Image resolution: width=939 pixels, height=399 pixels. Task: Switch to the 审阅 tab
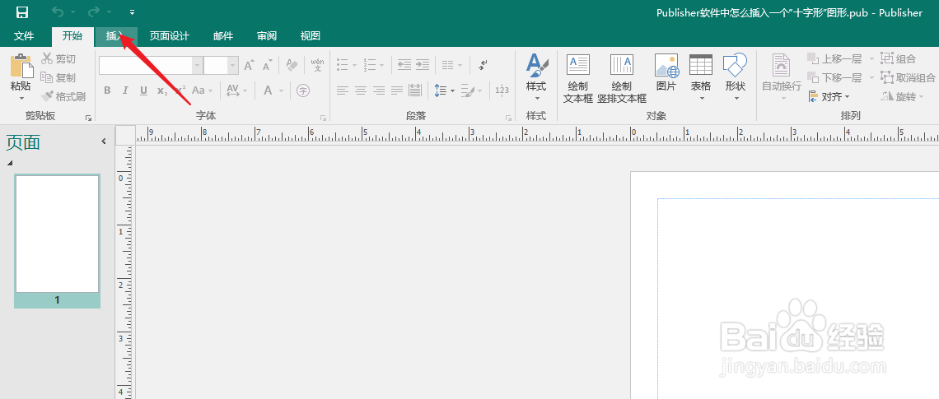267,36
